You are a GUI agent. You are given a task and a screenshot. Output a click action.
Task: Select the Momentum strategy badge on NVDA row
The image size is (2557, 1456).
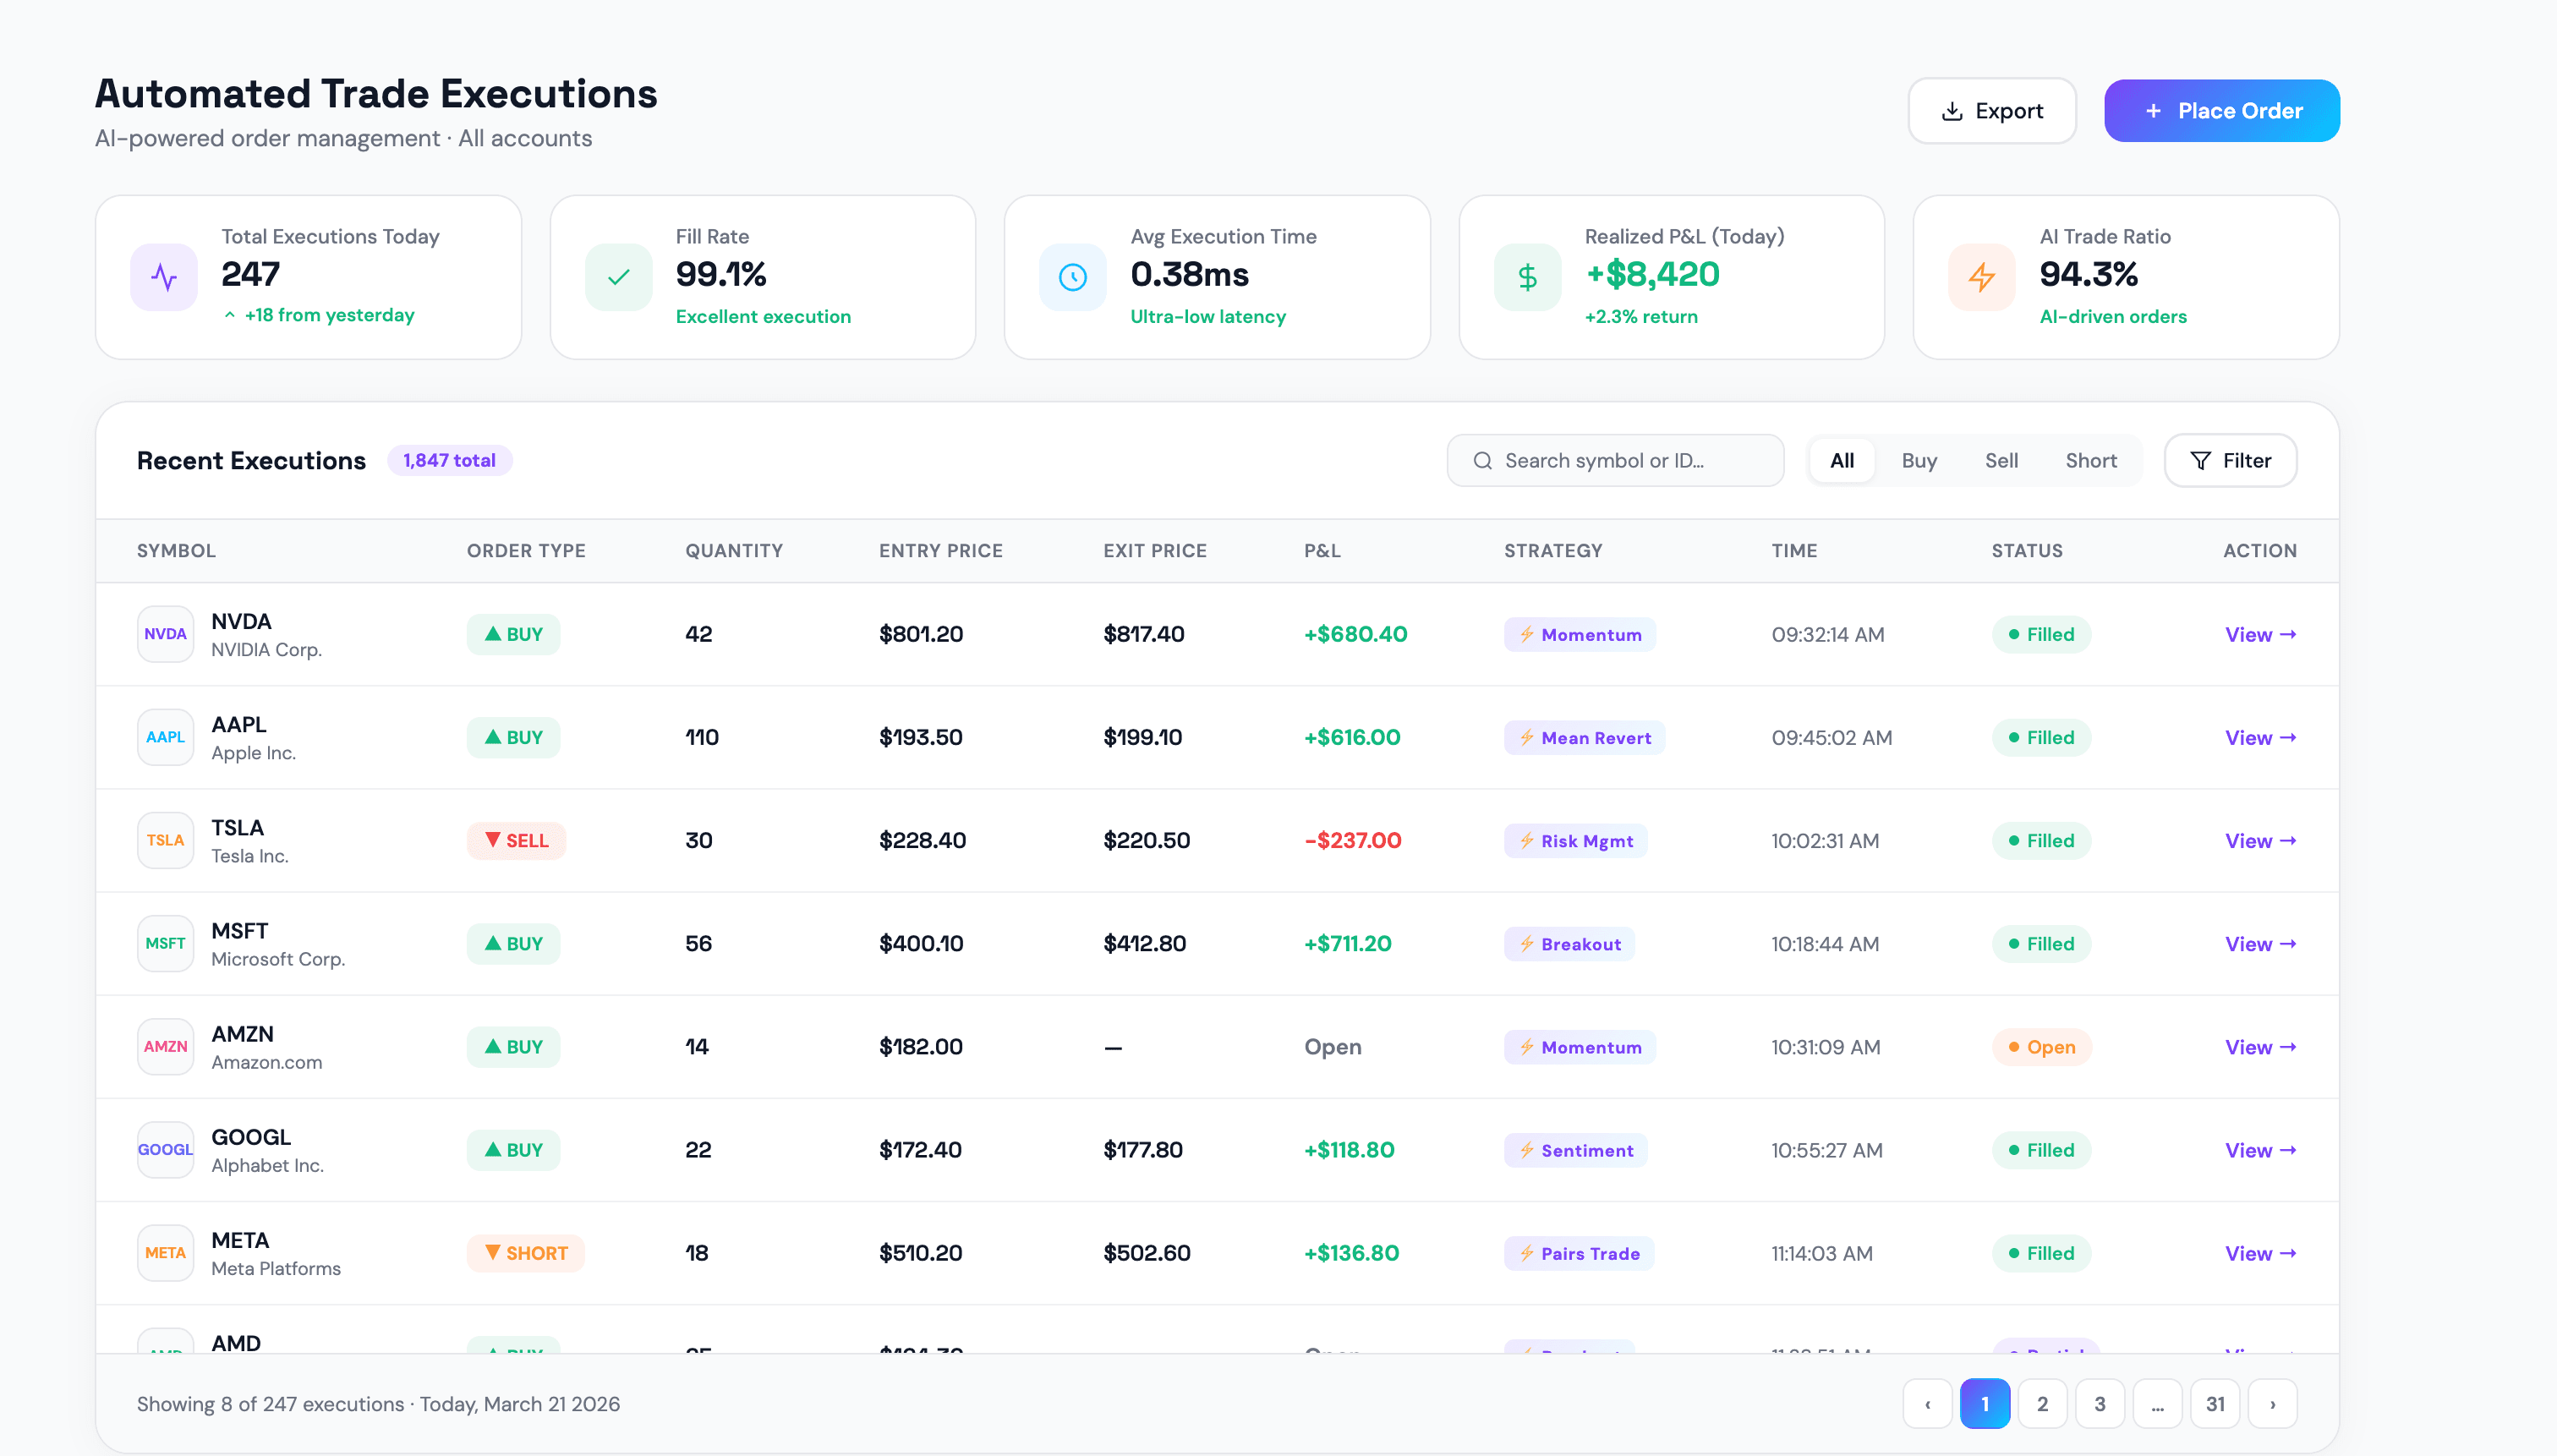point(1579,634)
